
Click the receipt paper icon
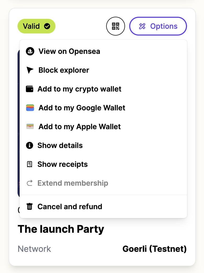[30, 164]
